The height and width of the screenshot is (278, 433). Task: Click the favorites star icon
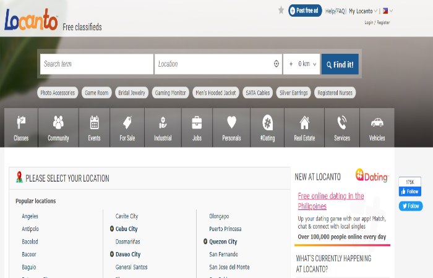click(281, 11)
